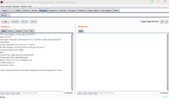Screen dimensions: 169x99
Task: Switch to the Spider tab
Action: [18, 11]
